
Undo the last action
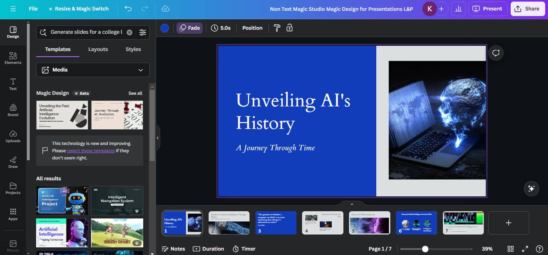point(128,8)
